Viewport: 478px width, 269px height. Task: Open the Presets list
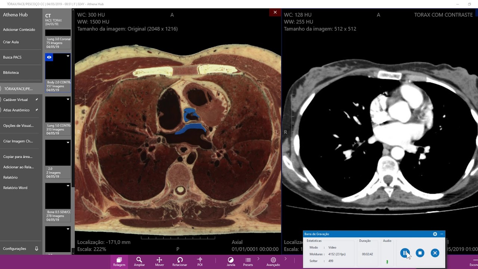point(248,262)
